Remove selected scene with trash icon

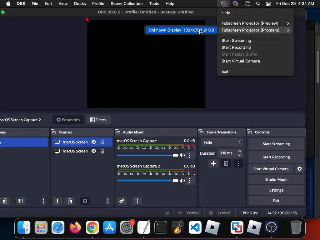coord(5,201)
